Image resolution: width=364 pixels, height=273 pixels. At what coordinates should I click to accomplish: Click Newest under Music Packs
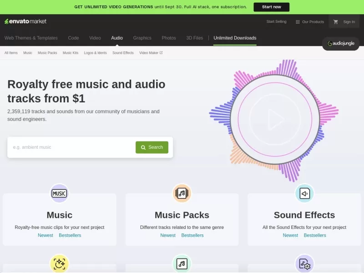coord(167,235)
